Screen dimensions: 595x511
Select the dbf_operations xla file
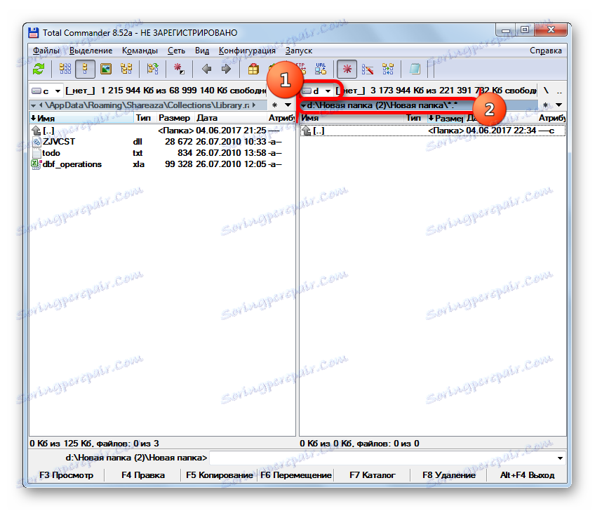pyautogui.click(x=162, y=164)
